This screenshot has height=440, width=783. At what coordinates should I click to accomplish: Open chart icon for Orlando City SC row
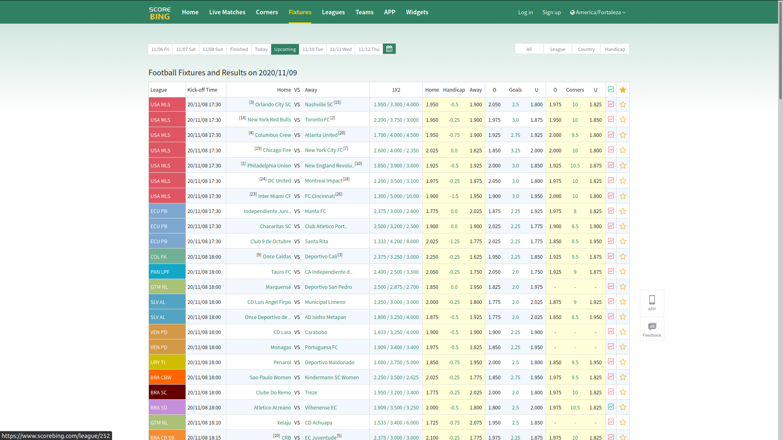click(611, 104)
